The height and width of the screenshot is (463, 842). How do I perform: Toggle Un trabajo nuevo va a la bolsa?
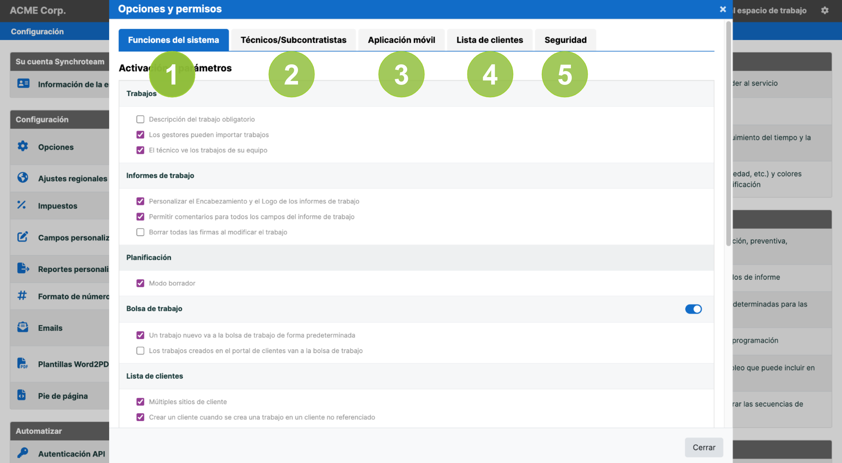click(140, 335)
